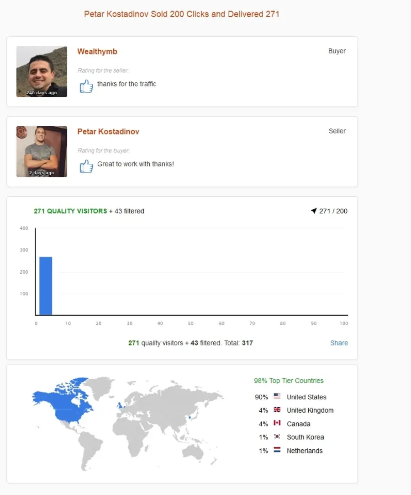Click the United States flag icon
Viewport: 411px width, 495px height.
[x=277, y=396]
